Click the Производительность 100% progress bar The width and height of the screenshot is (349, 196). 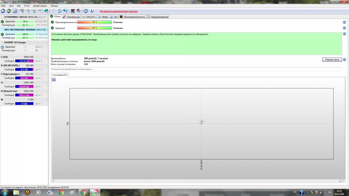95,22
